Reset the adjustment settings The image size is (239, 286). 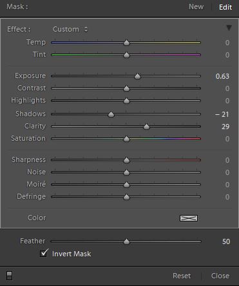pos(182,276)
